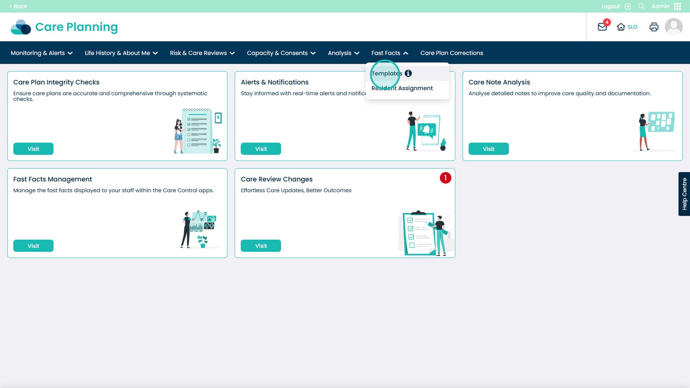Viewport: 690px width, 388px height.
Task: Expand the Monitoring & Alerts dropdown
Action: [x=41, y=53]
